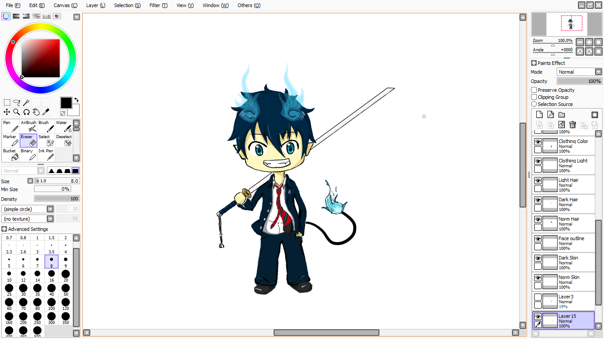Open the layer blending Mode dropdown
This screenshot has height=339, width=604.
(579, 72)
